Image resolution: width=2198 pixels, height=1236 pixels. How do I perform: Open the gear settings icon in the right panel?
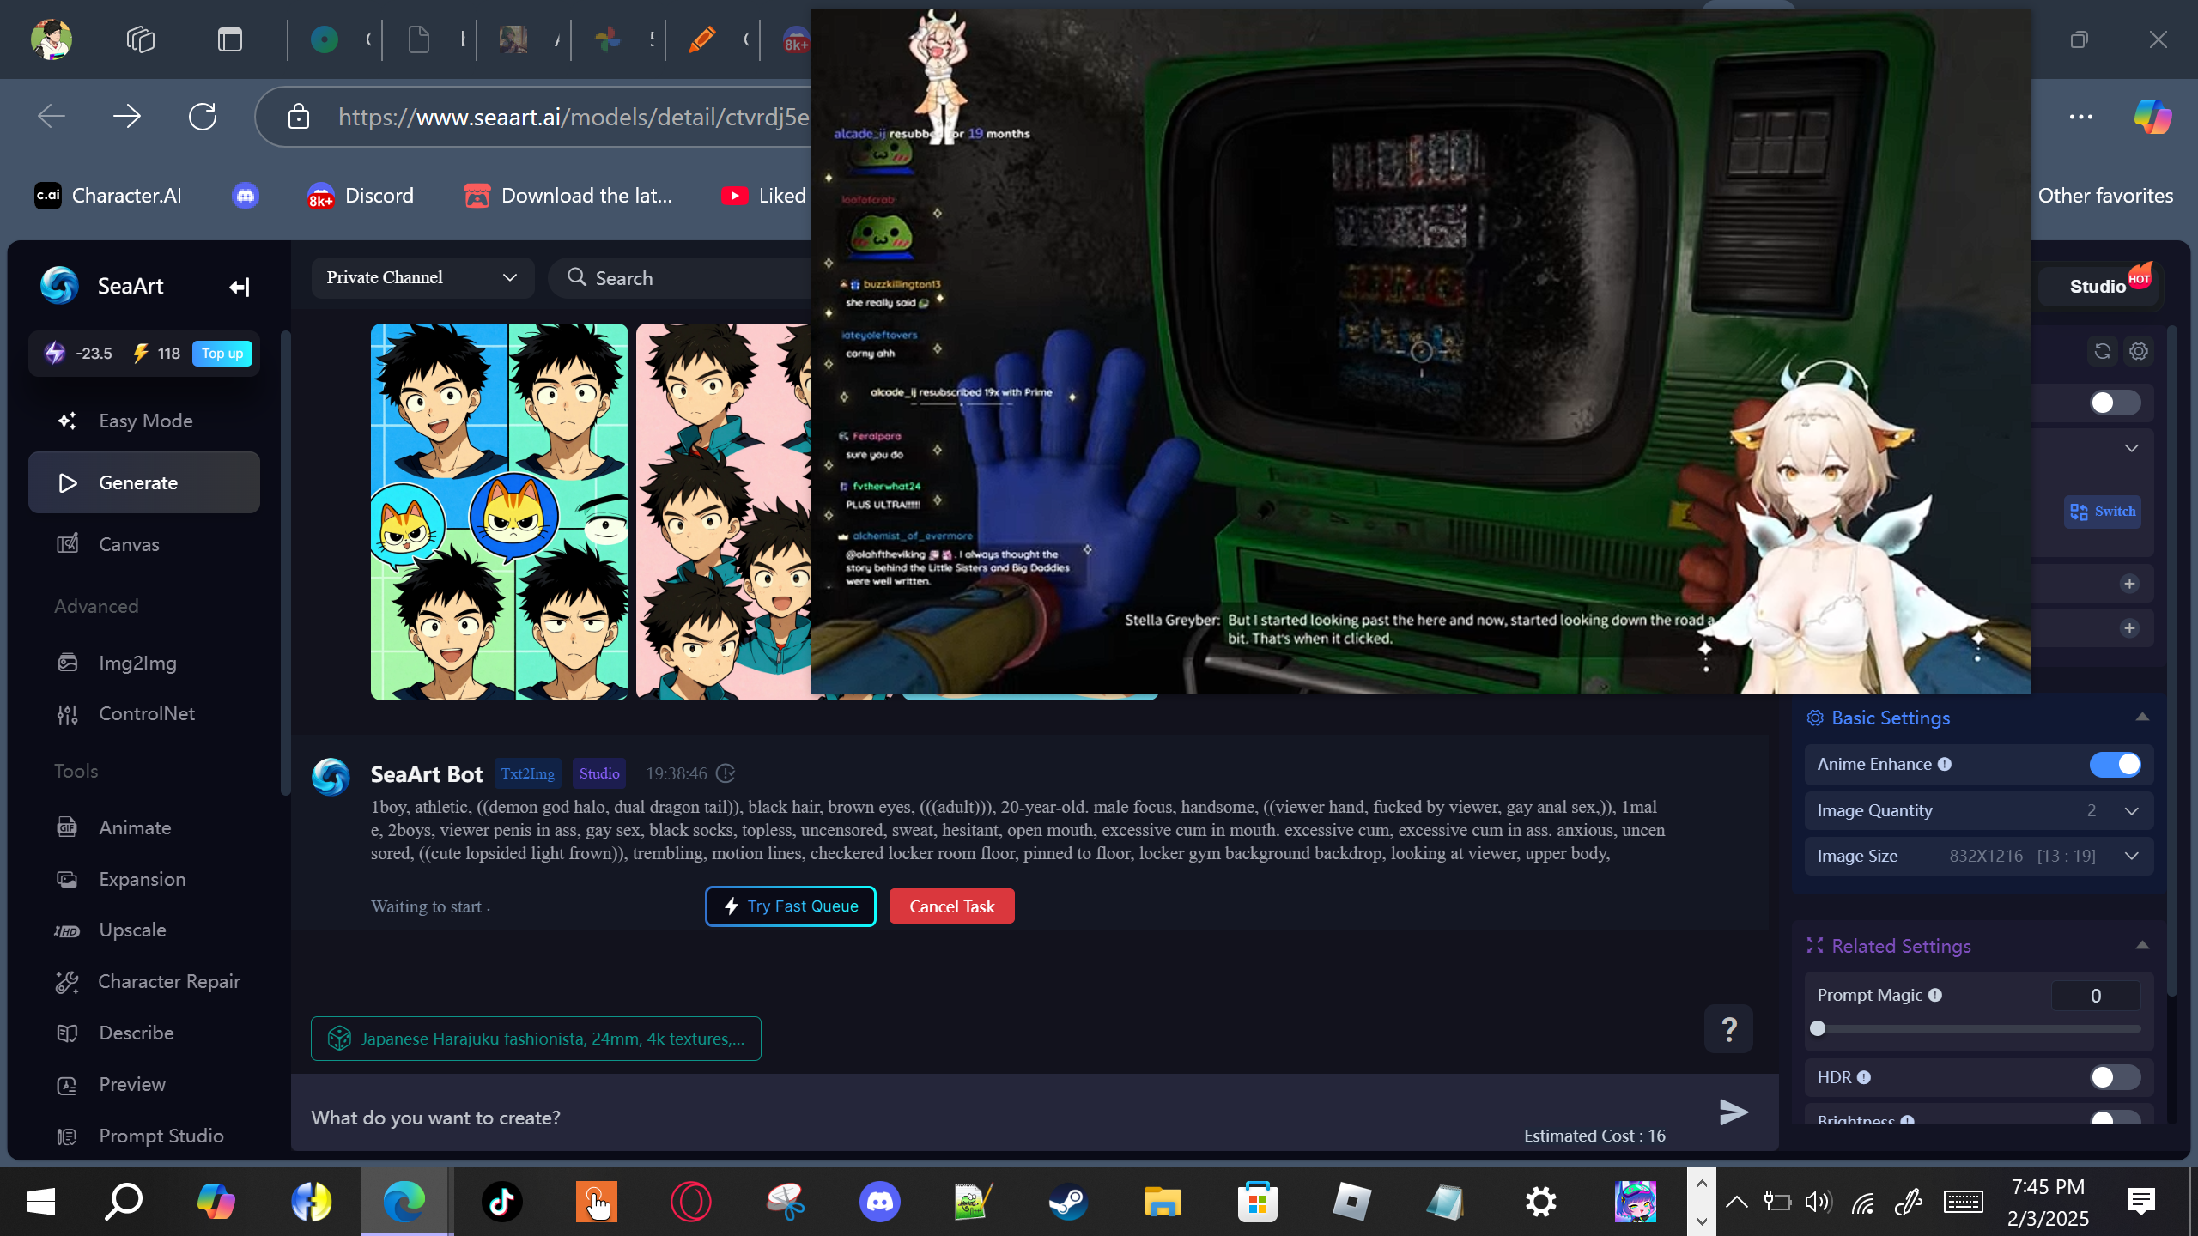tap(2139, 351)
